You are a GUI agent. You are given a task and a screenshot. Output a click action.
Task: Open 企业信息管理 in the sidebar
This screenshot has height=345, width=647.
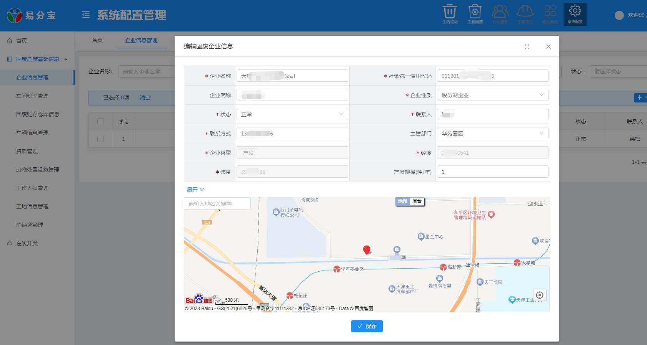pyautogui.click(x=37, y=78)
